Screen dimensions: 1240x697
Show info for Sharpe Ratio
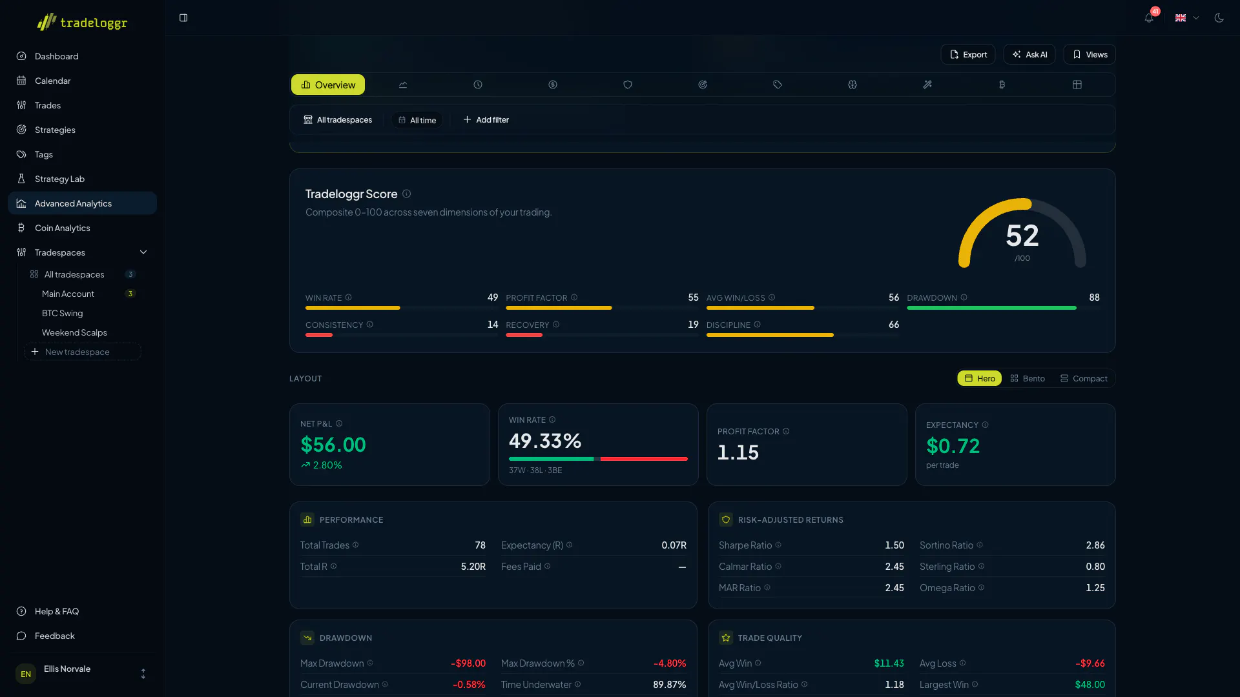778,545
